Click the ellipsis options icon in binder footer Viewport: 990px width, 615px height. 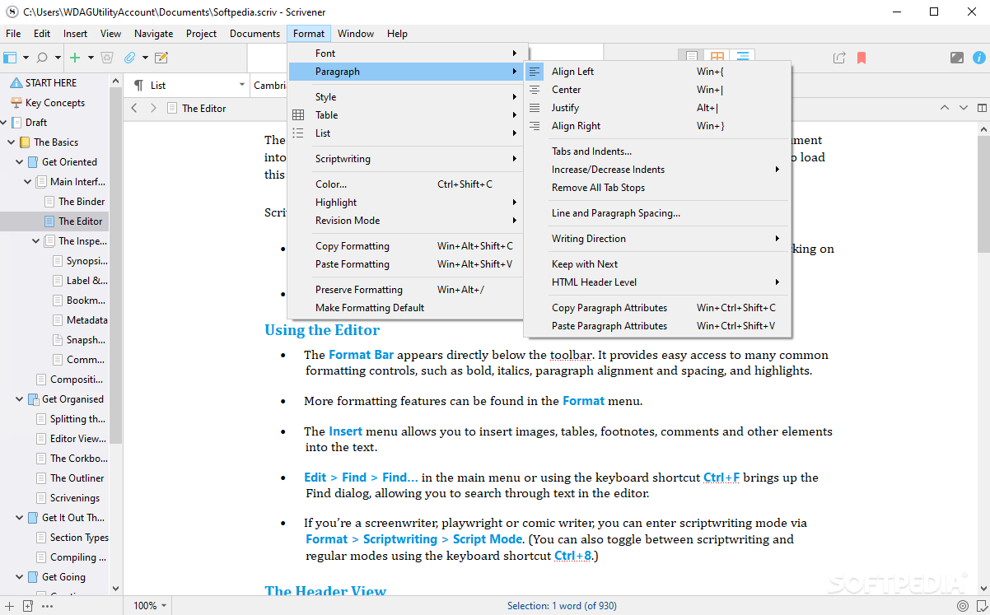[x=47, y=606]
